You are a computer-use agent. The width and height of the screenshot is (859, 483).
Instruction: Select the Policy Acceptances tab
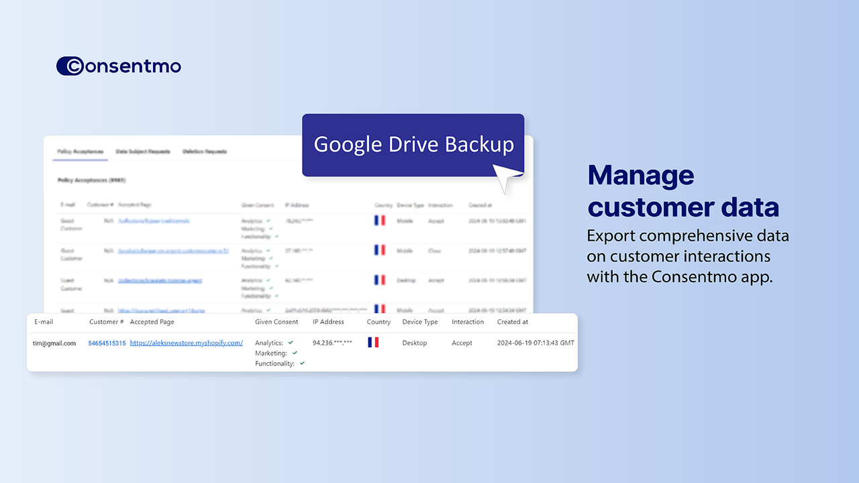coord(79,151)
